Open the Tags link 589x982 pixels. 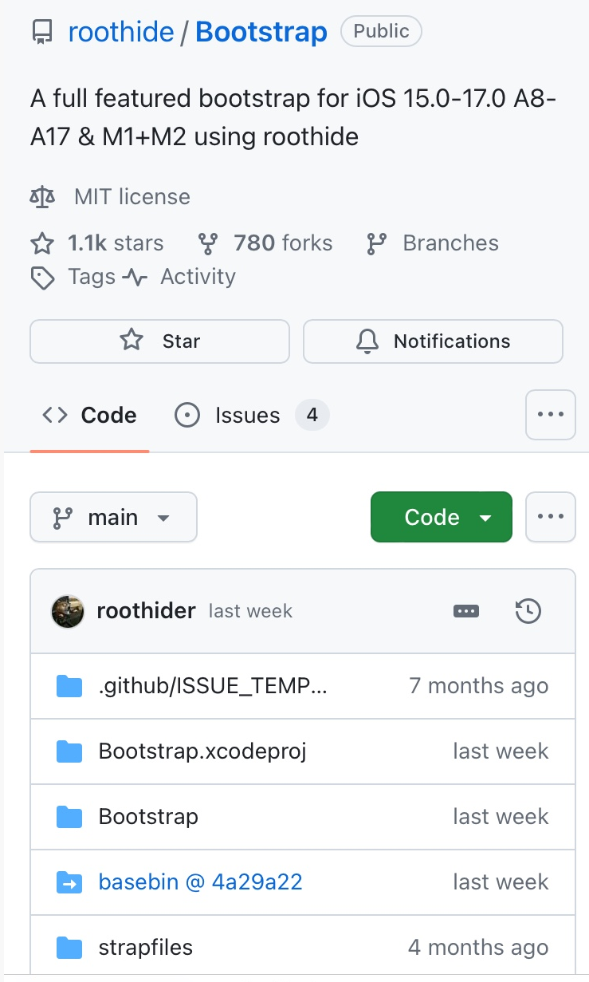pos(92,277)
